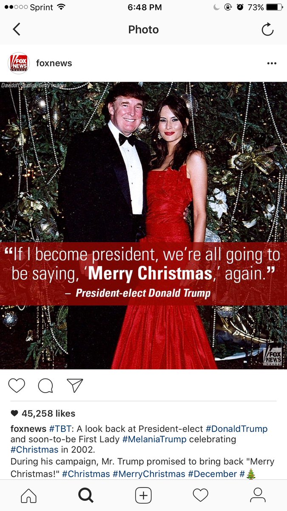The height and width of the screenshot is (511, 287).
Task: Open the Activity heart tab
Action: click(200, 495)
